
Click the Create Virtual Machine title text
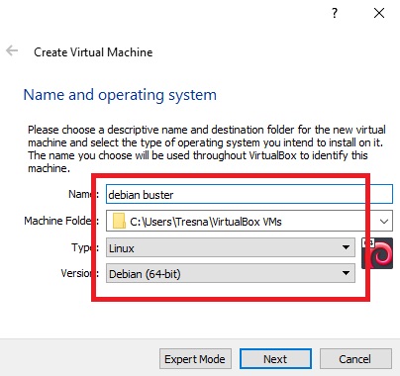tap(93, 52)
